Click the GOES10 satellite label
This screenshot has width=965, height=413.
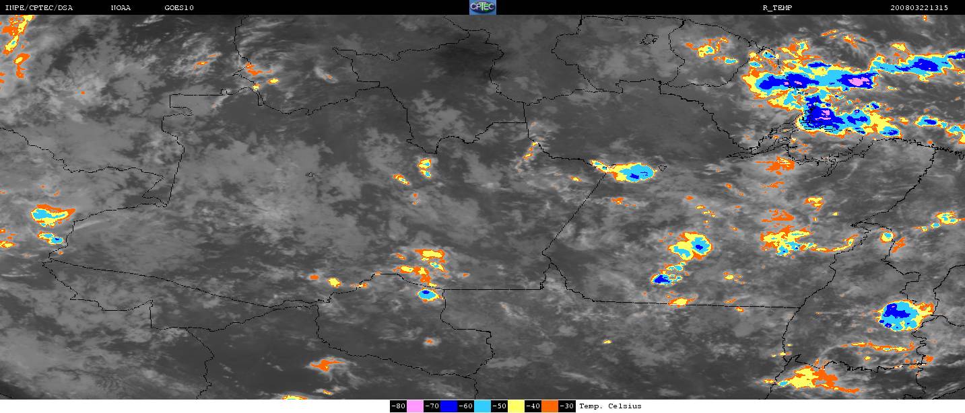(179, 7)
